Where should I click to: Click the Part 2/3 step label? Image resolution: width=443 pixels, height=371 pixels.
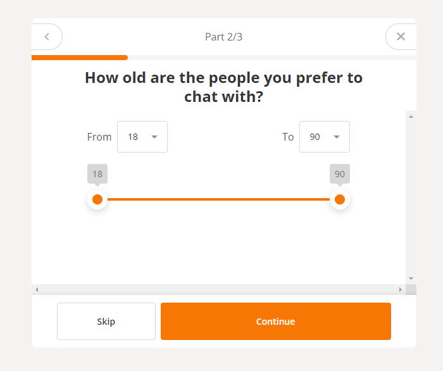(223, 37)
